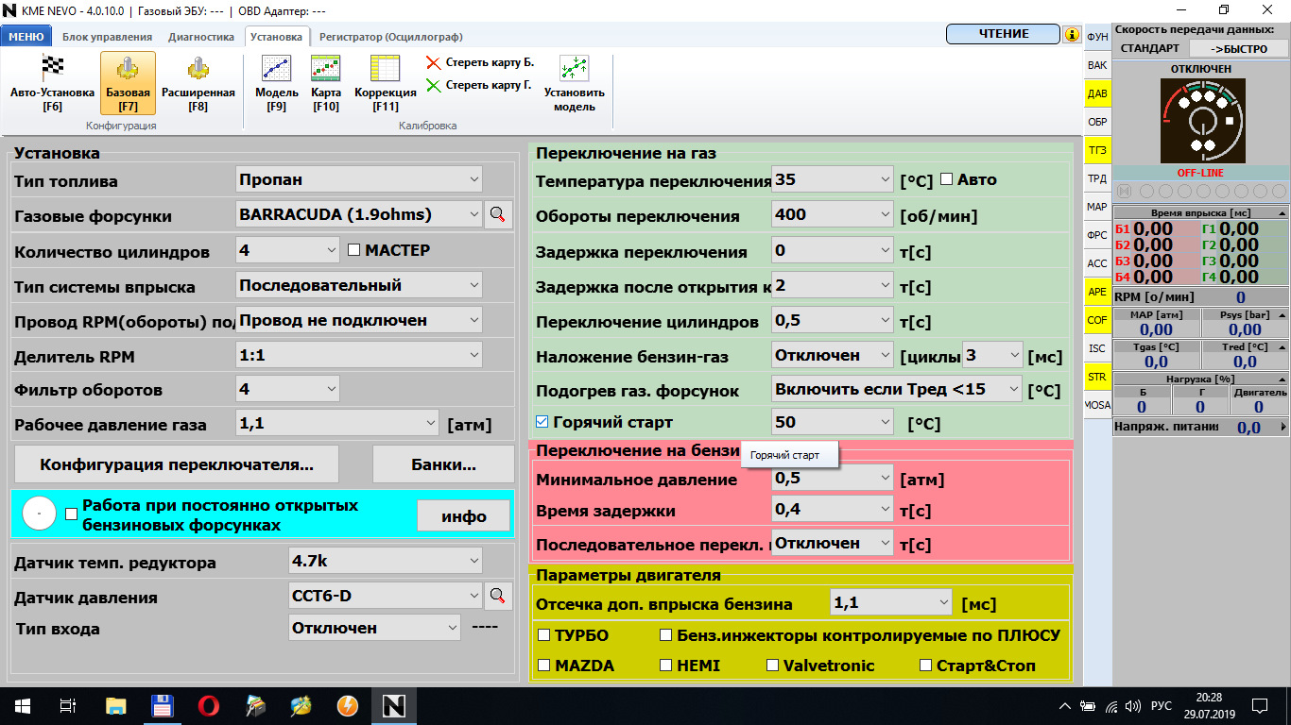Click KME NEVO taskbar icon
The width and height of the screenshot is (1291, 725).
coord(393,705)
